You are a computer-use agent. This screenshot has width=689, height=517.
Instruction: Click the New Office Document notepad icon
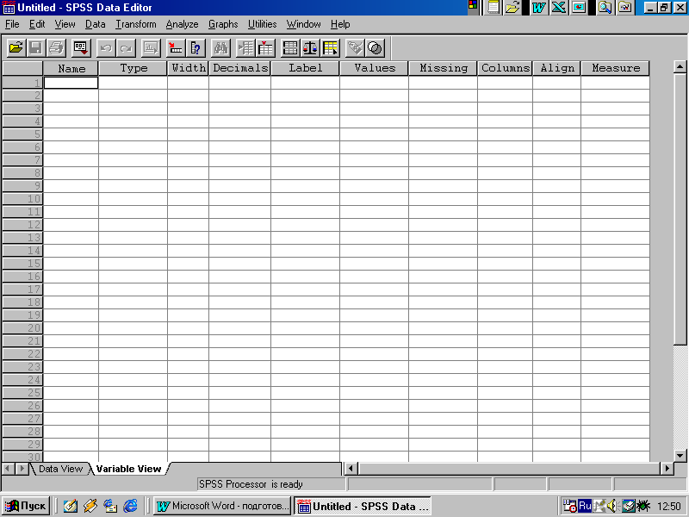[493, 8]
